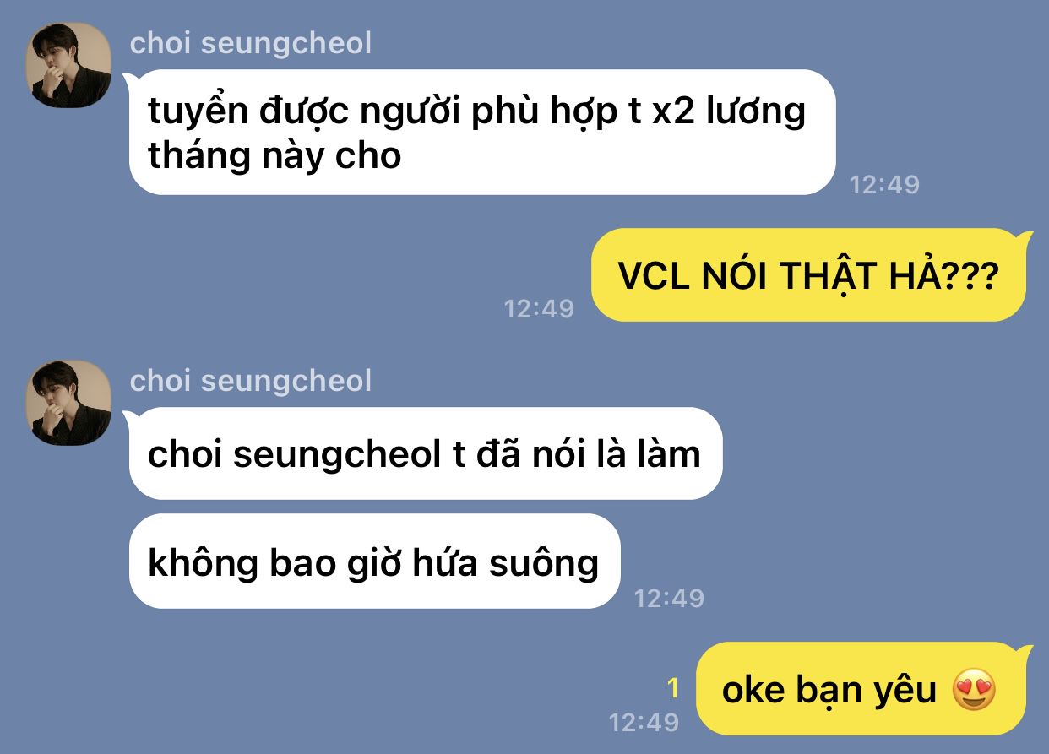Tap the avatar next to 'choi seungcheol t đã nói'
This screenshot has height=754, width=1049.
coord(69,403)
